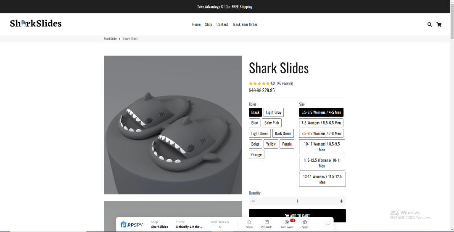Open PPSPY Shop home icon

coord(249,224)
